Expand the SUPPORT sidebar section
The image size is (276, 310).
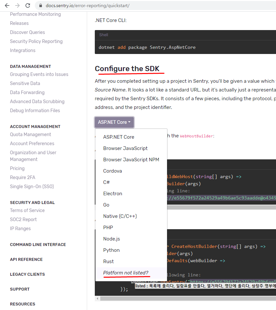coord(20,289)
